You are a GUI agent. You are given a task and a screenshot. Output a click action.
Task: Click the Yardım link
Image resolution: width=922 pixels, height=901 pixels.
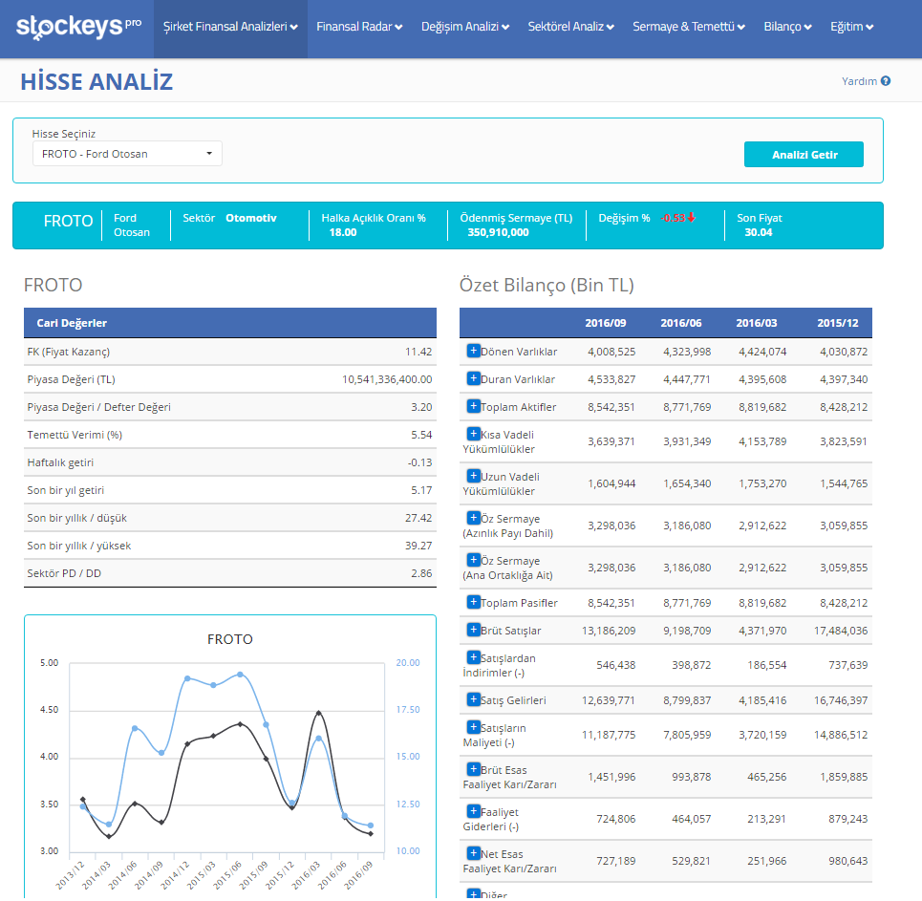[859, 81]
